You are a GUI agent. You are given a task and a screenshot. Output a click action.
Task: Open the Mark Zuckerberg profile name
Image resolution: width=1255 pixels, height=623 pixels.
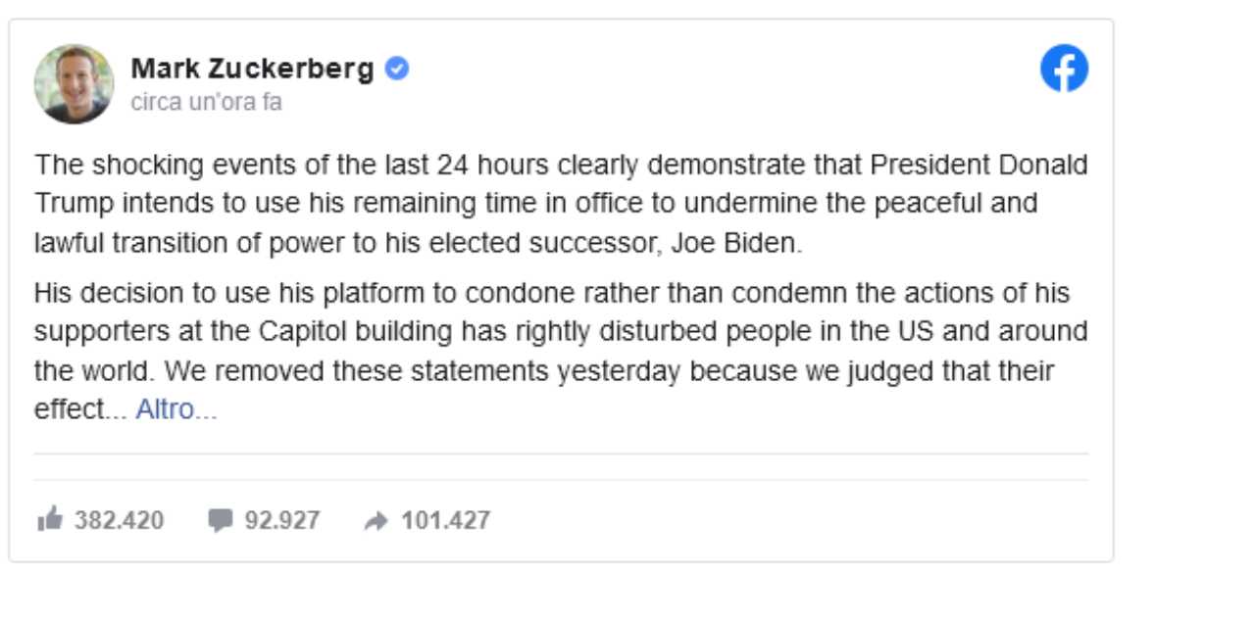253,70
